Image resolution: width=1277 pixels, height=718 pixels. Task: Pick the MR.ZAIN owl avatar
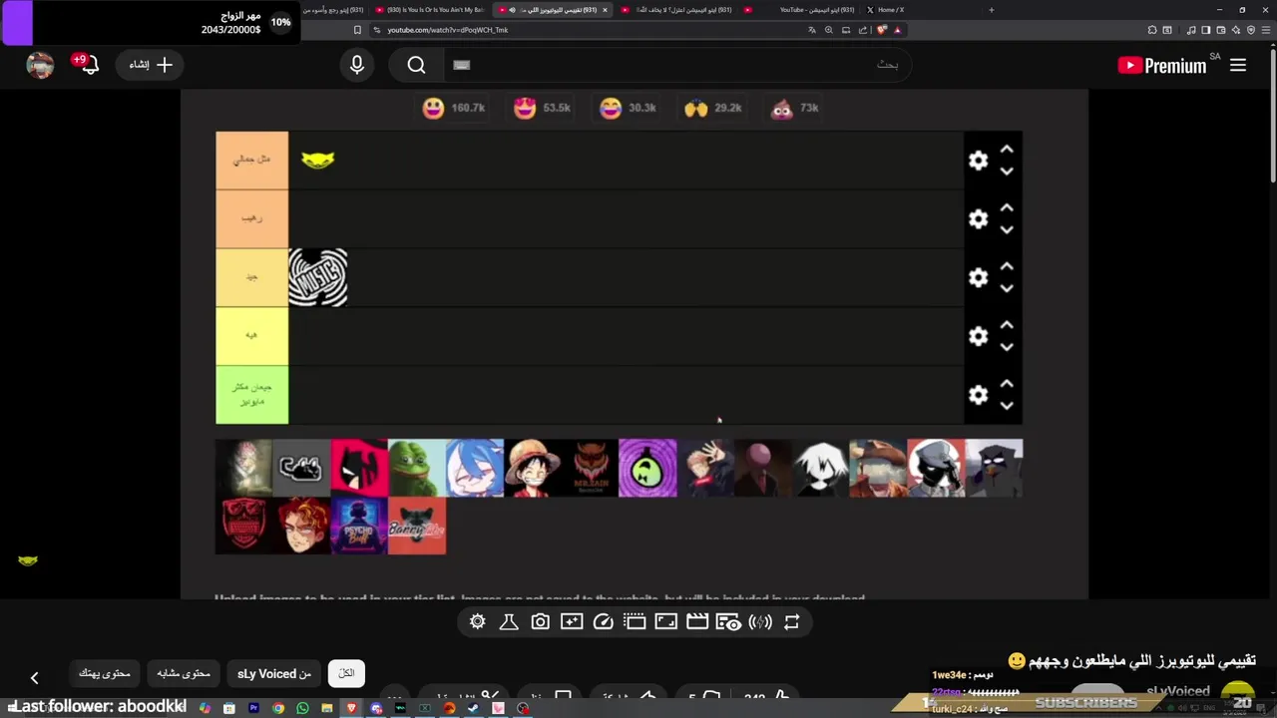coord(591,468)
